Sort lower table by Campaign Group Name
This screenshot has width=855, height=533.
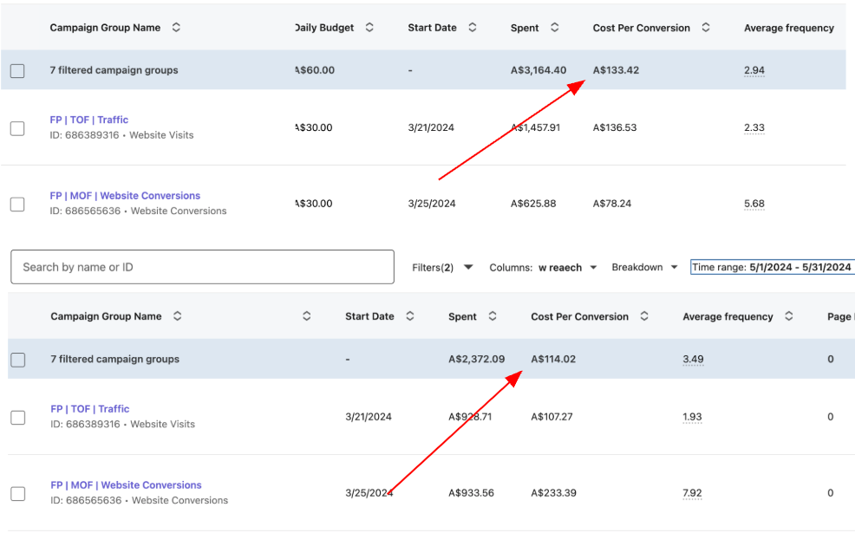[x=178, y=316]
